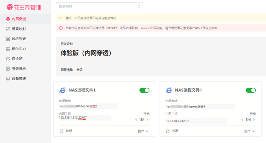The width and height of the screenshot is (266, 143).
Task: Click the red warning circle icon
Action: tap(61, 28)
